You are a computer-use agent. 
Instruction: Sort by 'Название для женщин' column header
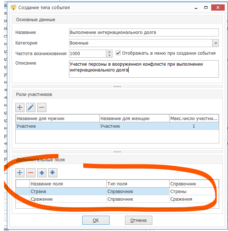pos(134,118)
